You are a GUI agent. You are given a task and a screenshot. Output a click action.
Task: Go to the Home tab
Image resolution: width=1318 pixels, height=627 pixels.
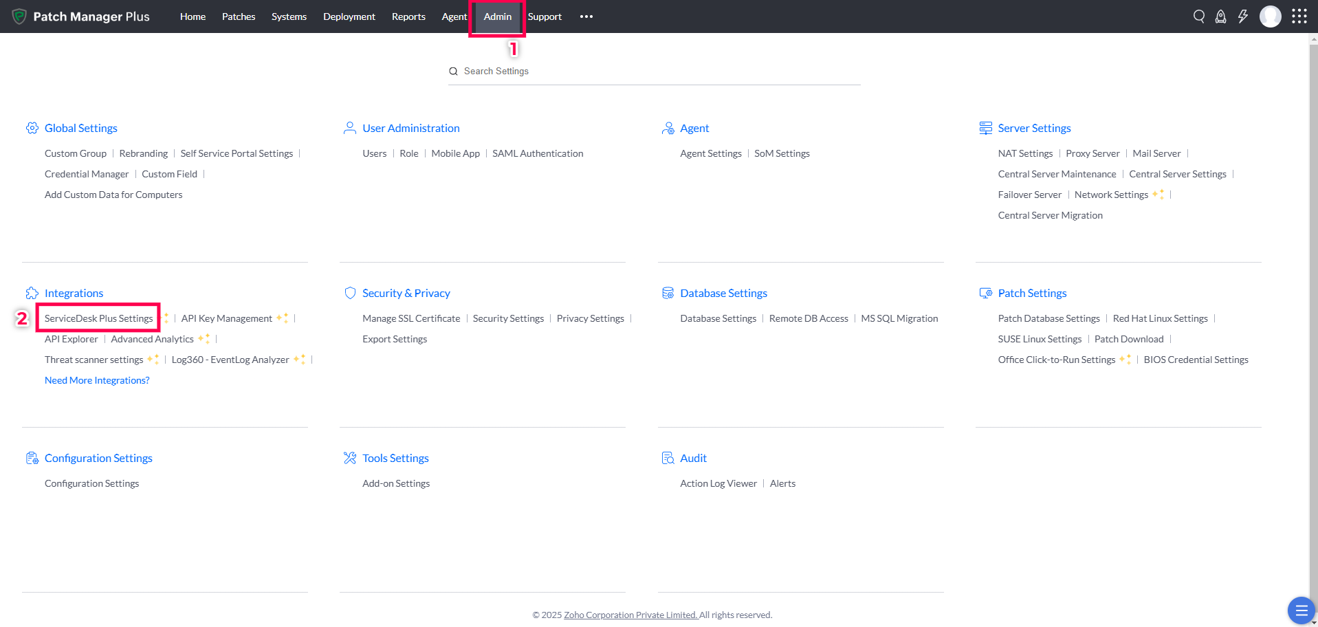[x=193, y=16]
